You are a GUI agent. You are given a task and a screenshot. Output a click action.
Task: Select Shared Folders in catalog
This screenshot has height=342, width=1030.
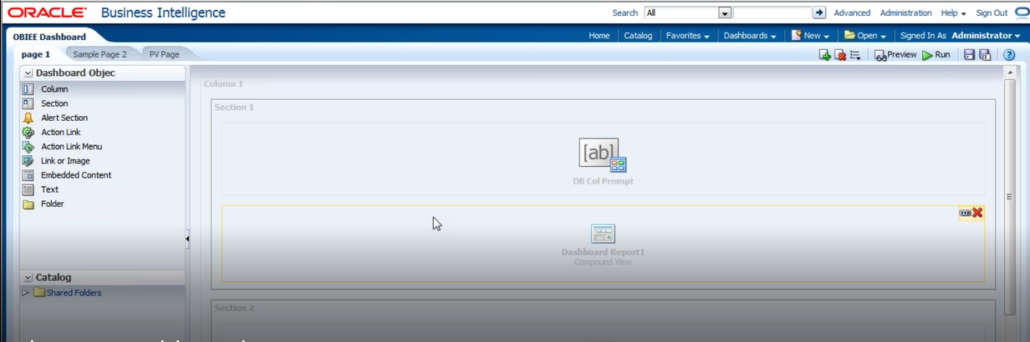[x=74, y=293]
